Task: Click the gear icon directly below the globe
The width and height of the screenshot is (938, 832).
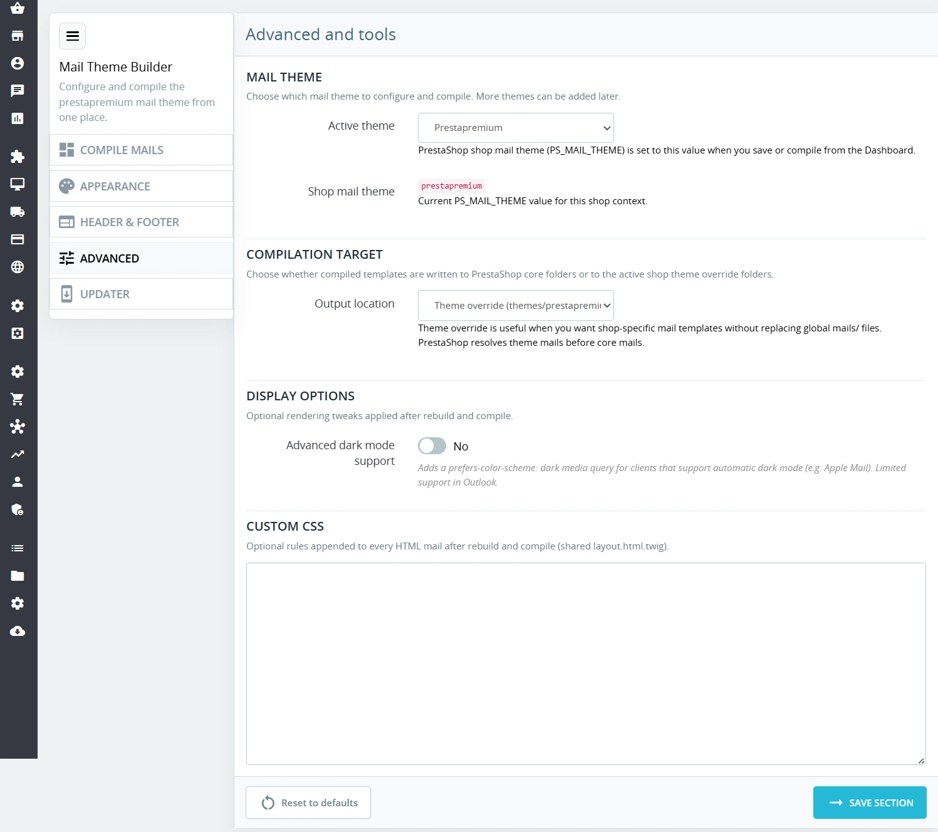Action: click(x=18, y=306)
